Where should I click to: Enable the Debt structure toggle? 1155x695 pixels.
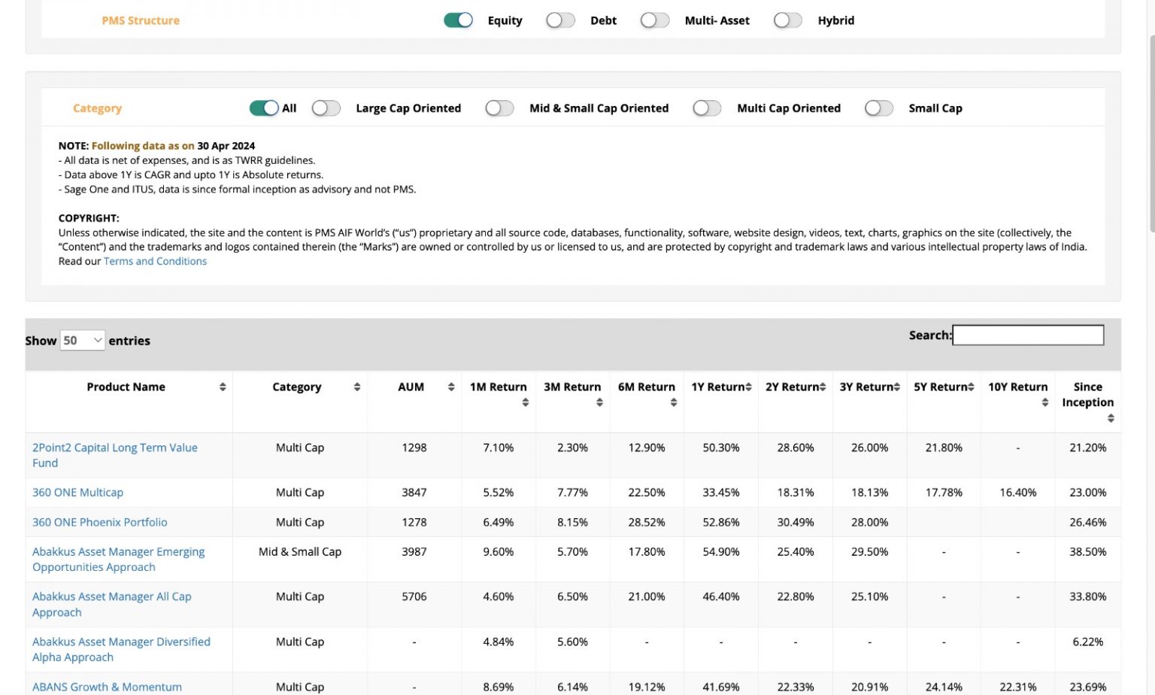pos(560,20)
